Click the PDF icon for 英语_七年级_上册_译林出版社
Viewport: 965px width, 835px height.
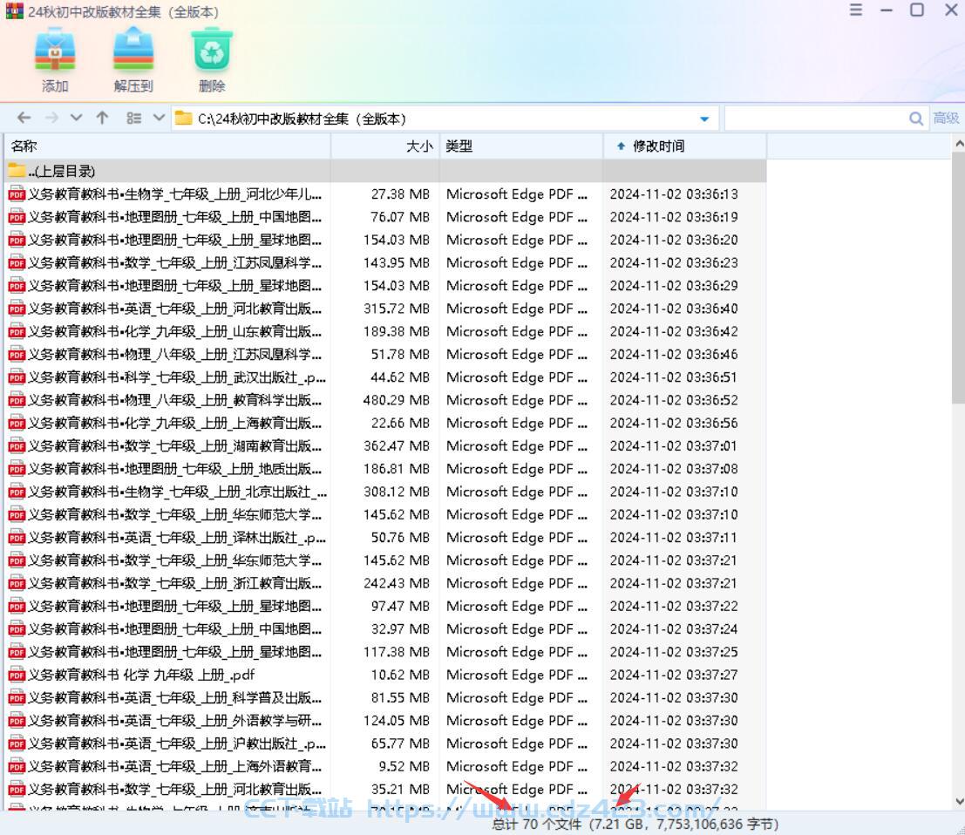17,538
